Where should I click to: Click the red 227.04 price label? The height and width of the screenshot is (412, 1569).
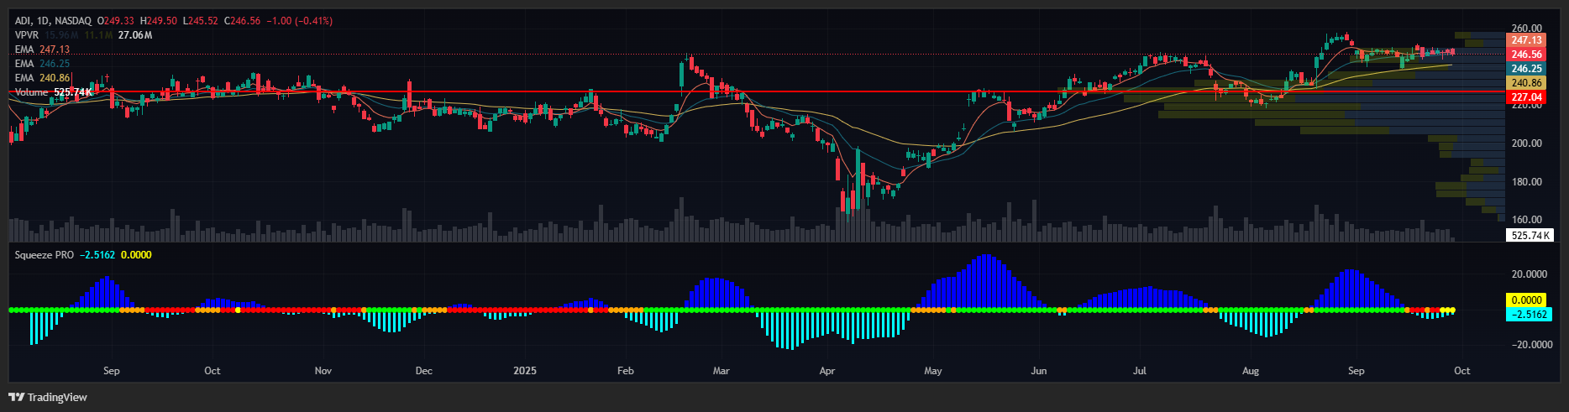pos(1526,97)
